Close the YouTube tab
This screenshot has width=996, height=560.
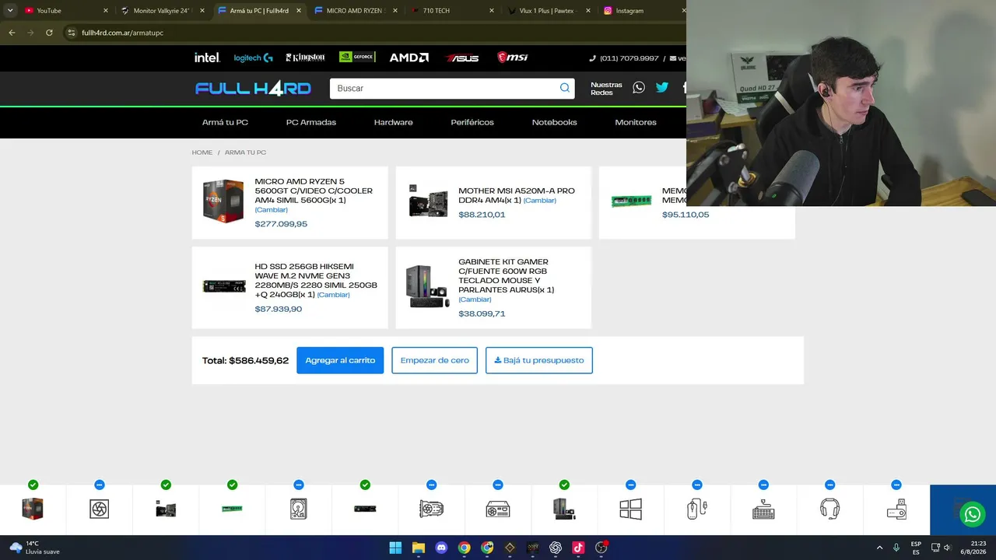(105, 11)
